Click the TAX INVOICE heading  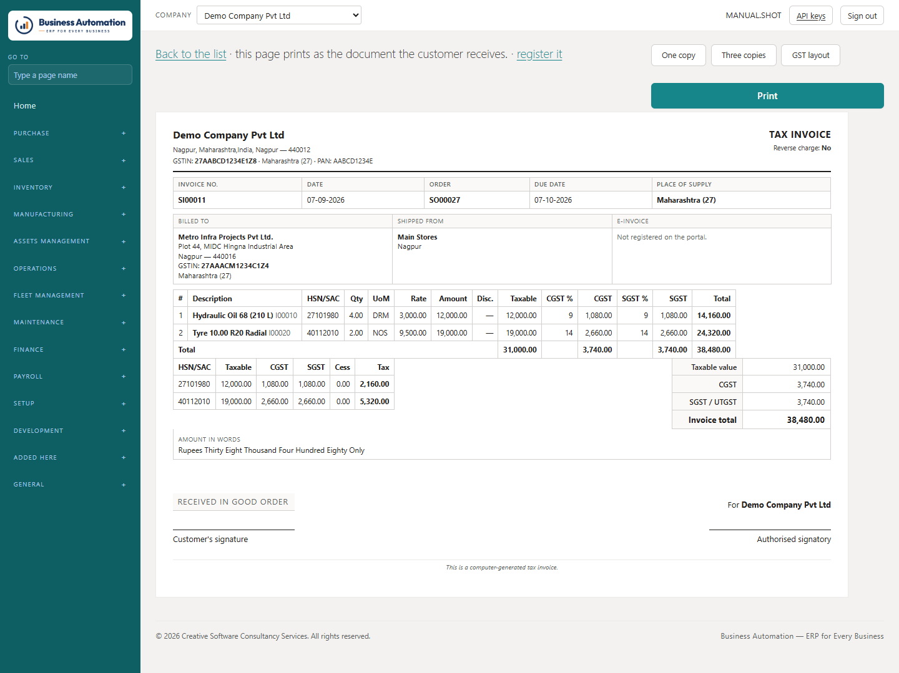[800, 135]
